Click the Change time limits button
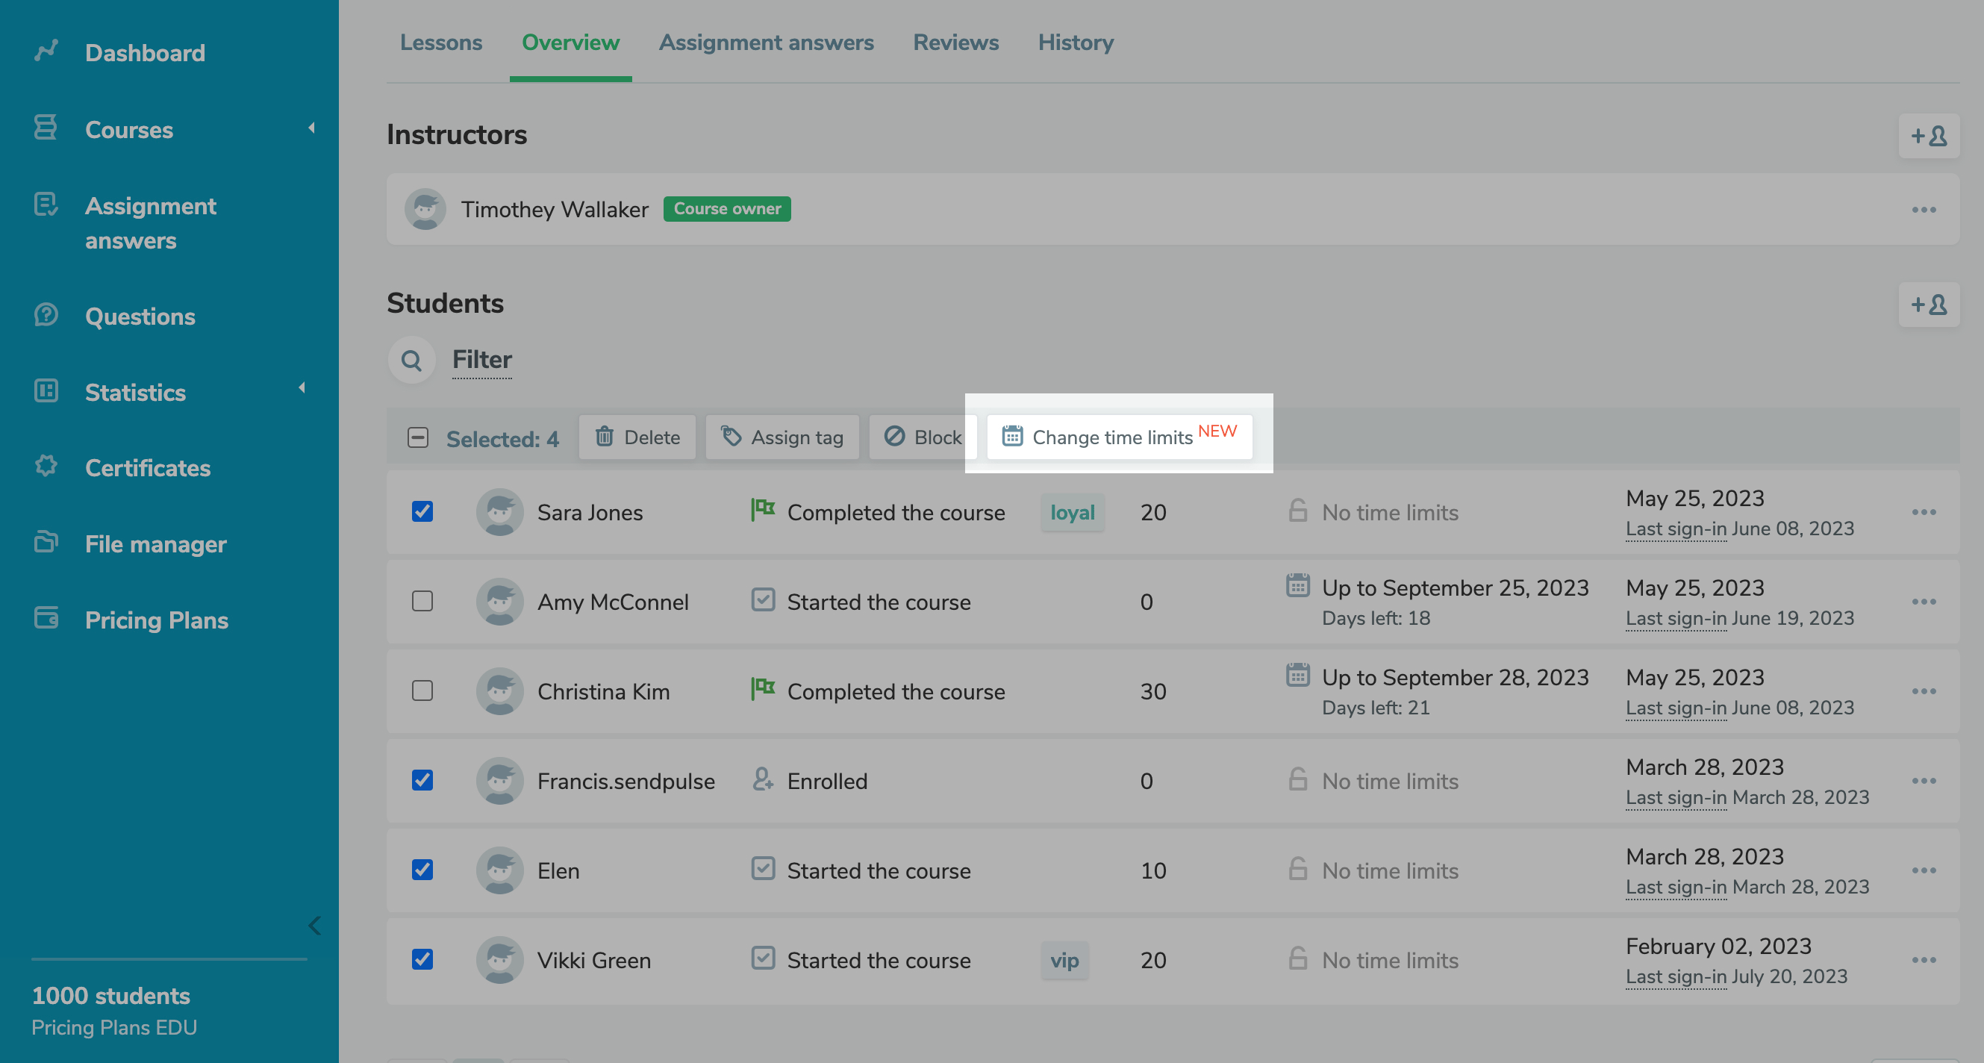 [1118, 437]
